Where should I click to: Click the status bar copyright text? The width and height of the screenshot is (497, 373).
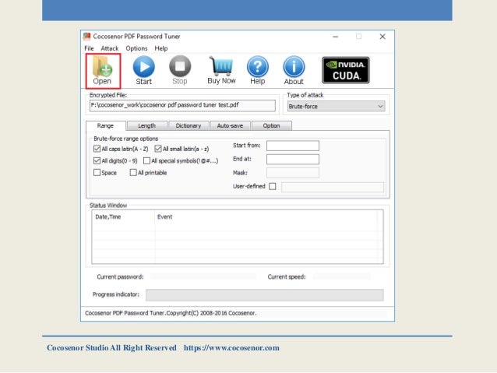click(171, 313)
